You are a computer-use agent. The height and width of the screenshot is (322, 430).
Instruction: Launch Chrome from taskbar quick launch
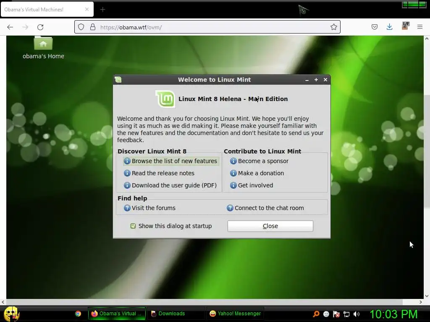tap(78, 314)
